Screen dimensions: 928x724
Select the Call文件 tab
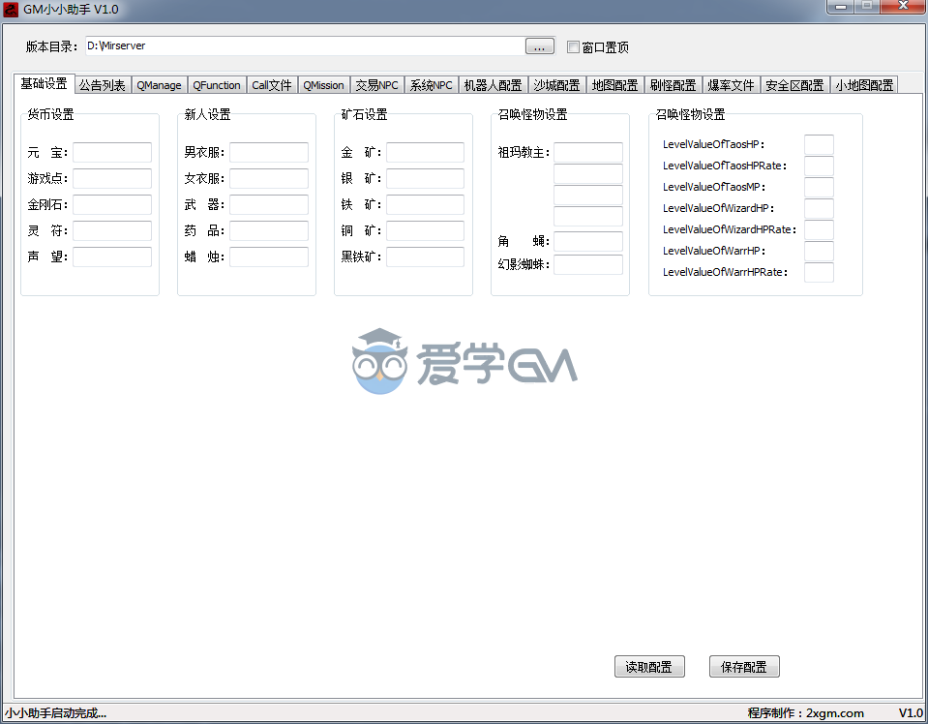pos(272,85)
